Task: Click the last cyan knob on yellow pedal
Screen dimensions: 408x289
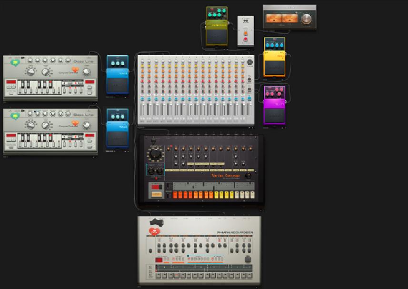Action: click(281, 45)
